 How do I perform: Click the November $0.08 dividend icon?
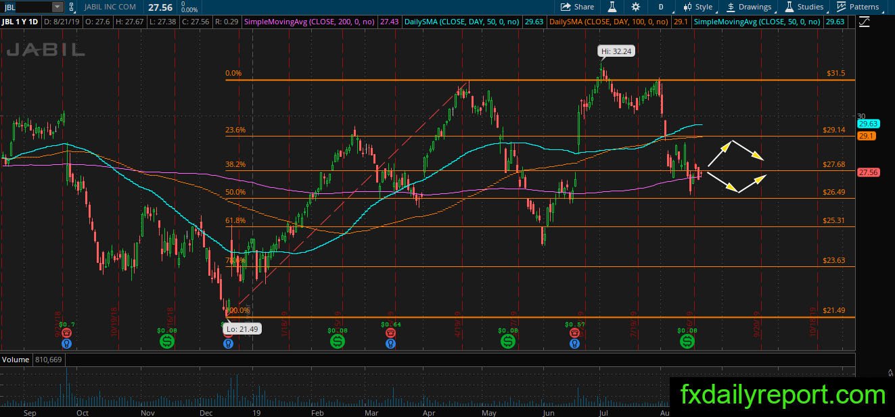click(x=166, y=342)
